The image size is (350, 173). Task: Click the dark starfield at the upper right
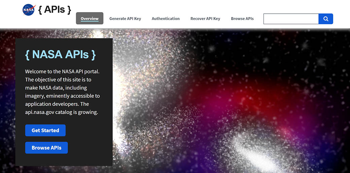pyautogui.click(x=303, y=50)
